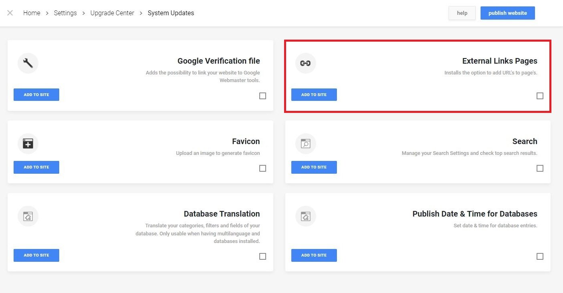Add Favicon to site

tap(36, 167)
